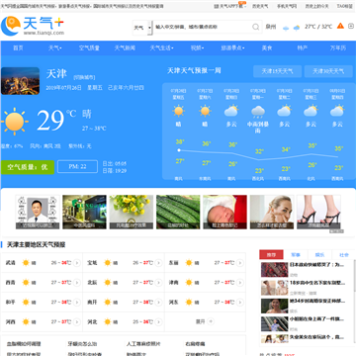
Task: Click the cucumber ad thumbnail
Action: point(178,212)
